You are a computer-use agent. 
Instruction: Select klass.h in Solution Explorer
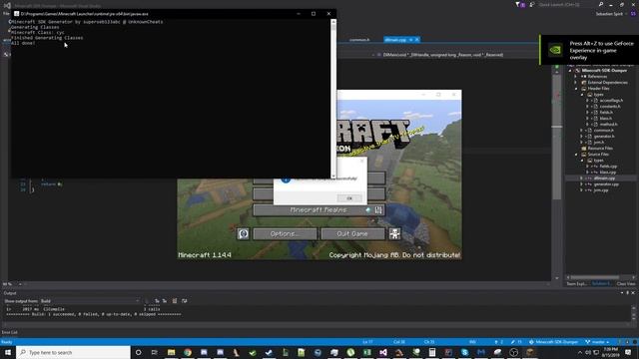click(x=606, y=118)
